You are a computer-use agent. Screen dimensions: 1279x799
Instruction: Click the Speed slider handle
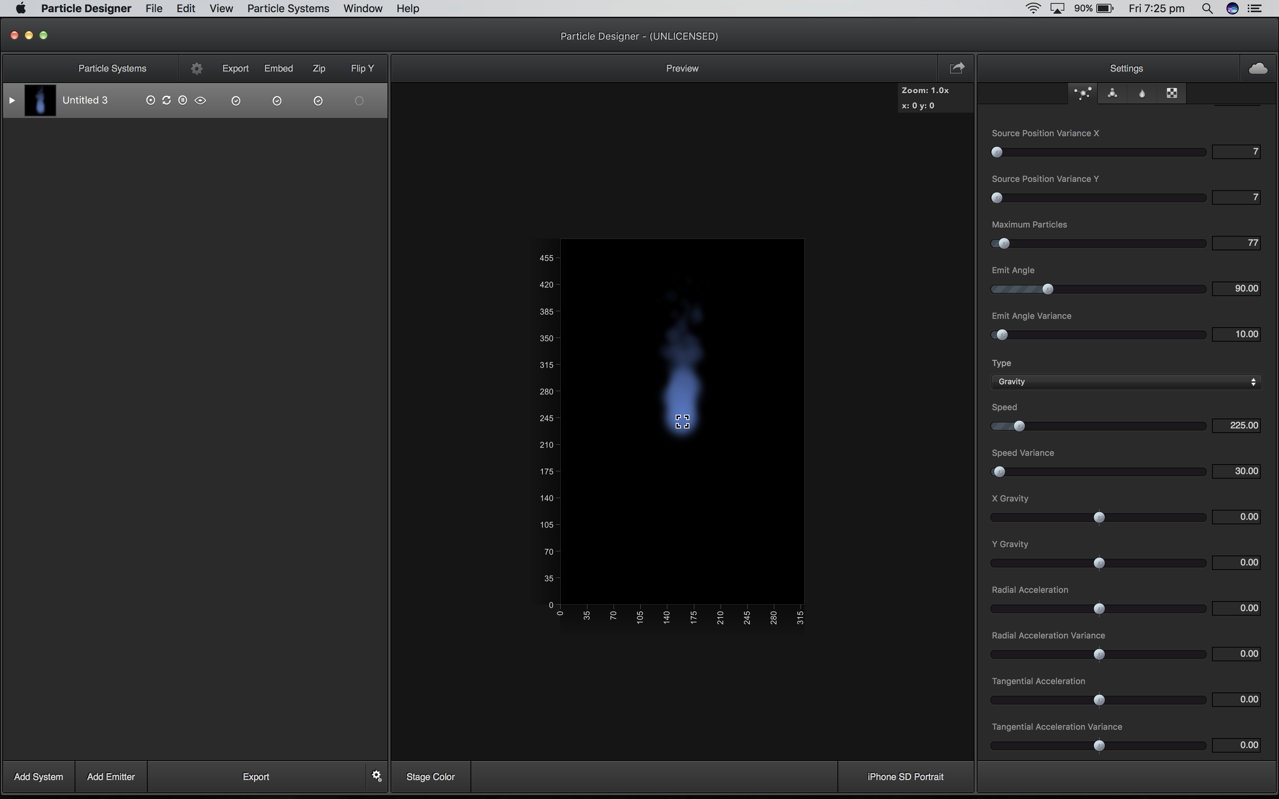[x=1019, y=426]
